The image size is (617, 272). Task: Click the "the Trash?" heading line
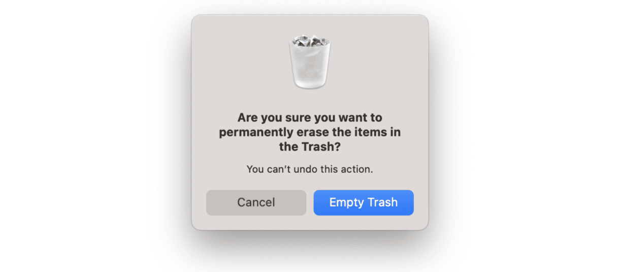click(x=310, y=147)
